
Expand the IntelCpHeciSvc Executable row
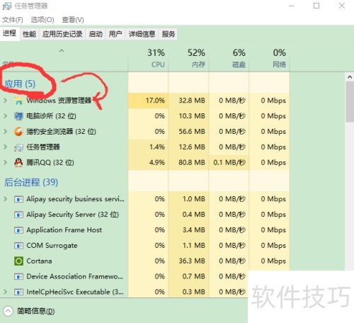point(5,292)
